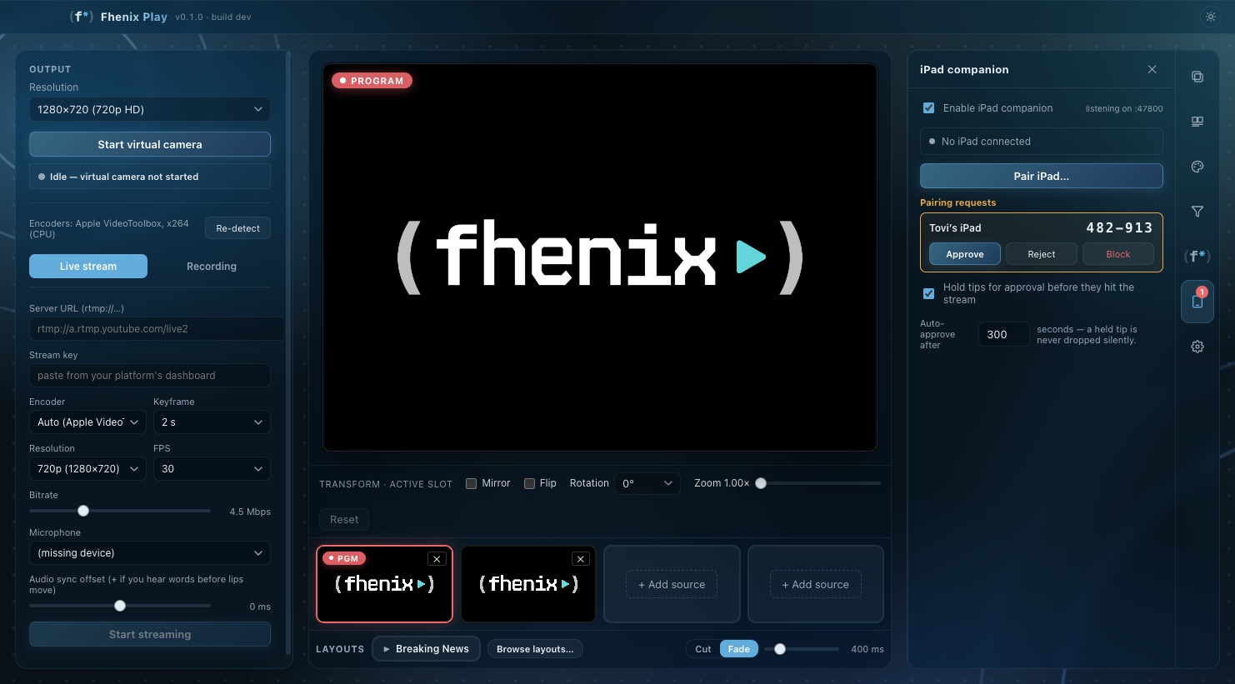
Task: Open the Rotation 0° dropdown
Action: tap(647, 483)
